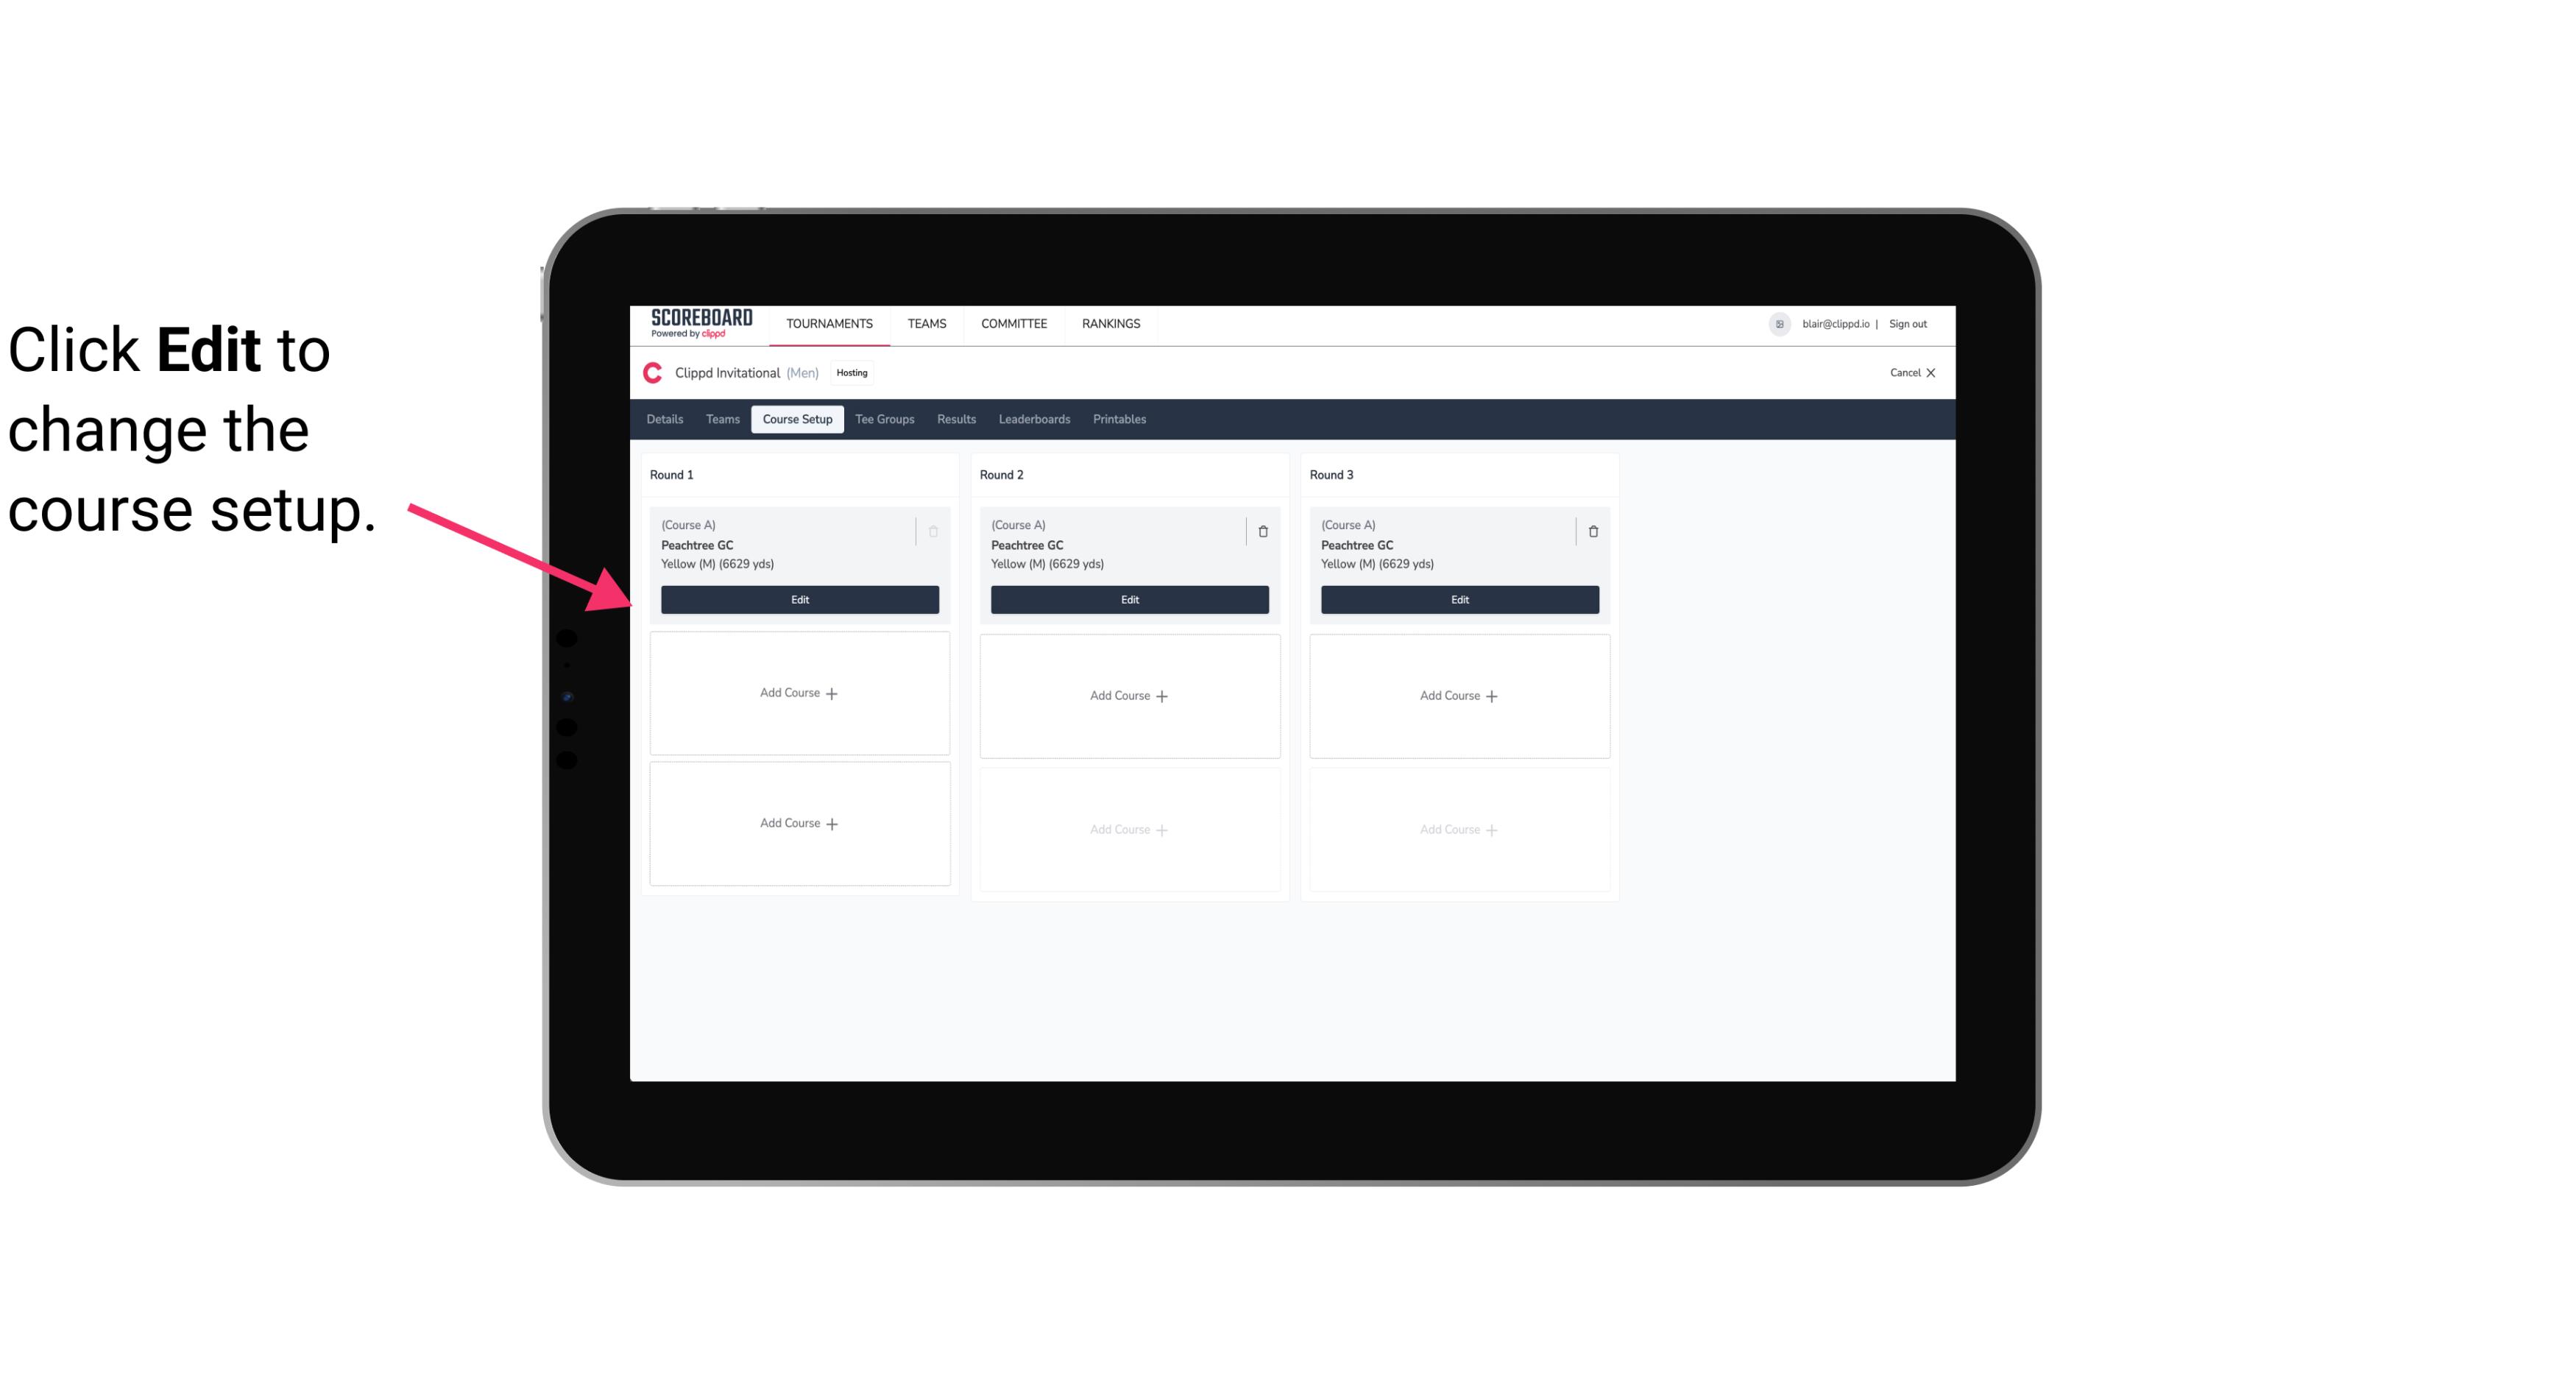Image resolution: width=2576 pixels, height=1386 pixels.
Task: Click the delete icon on Round 2 course
Action: (1262, 531)
